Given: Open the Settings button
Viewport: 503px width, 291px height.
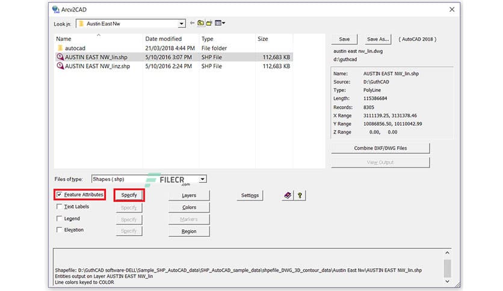Looking at the screenshot, I should coord(250,195).
